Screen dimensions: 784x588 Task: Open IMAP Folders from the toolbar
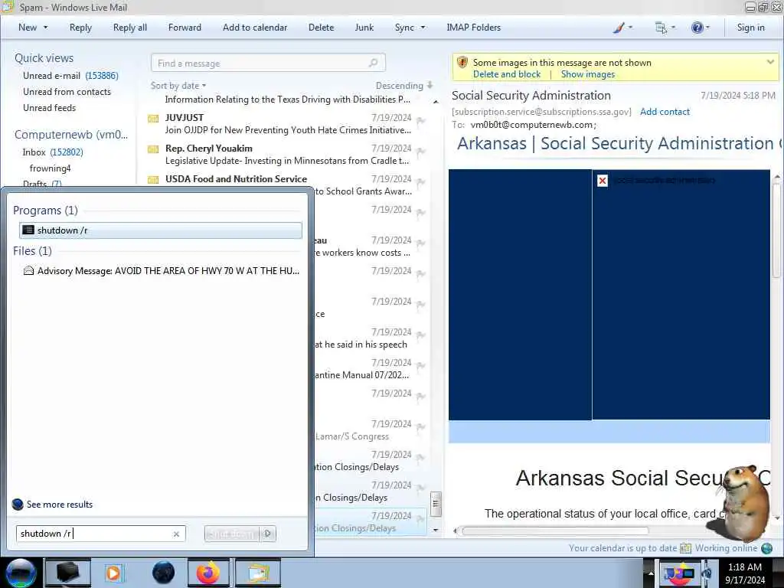(473, 28)
